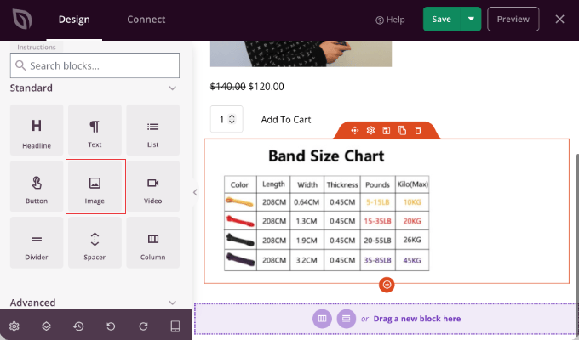Open global settings gear in bottom toolbar
579x340 pixels.
(x=14, y=326)
